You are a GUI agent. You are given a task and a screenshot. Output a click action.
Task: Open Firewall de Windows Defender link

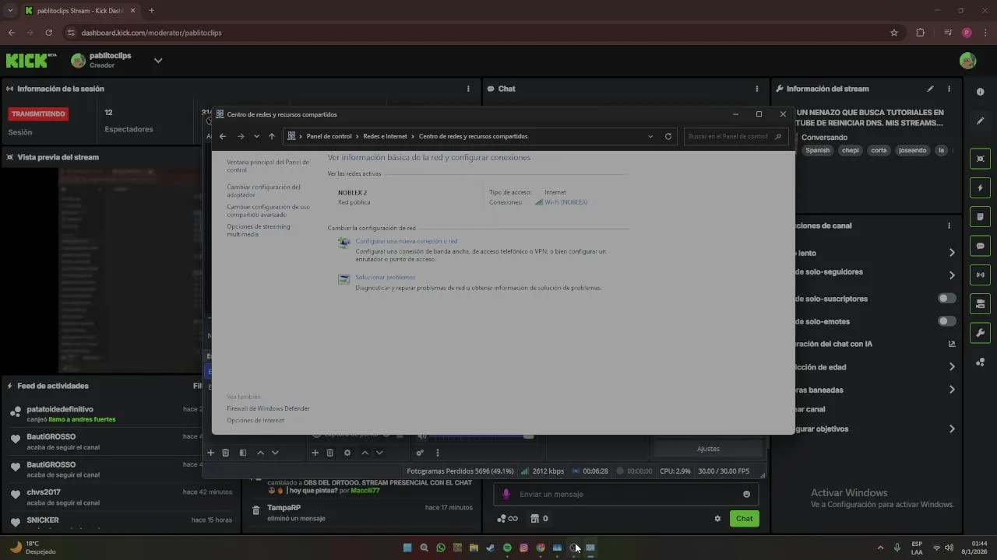[x=268, y=408]
